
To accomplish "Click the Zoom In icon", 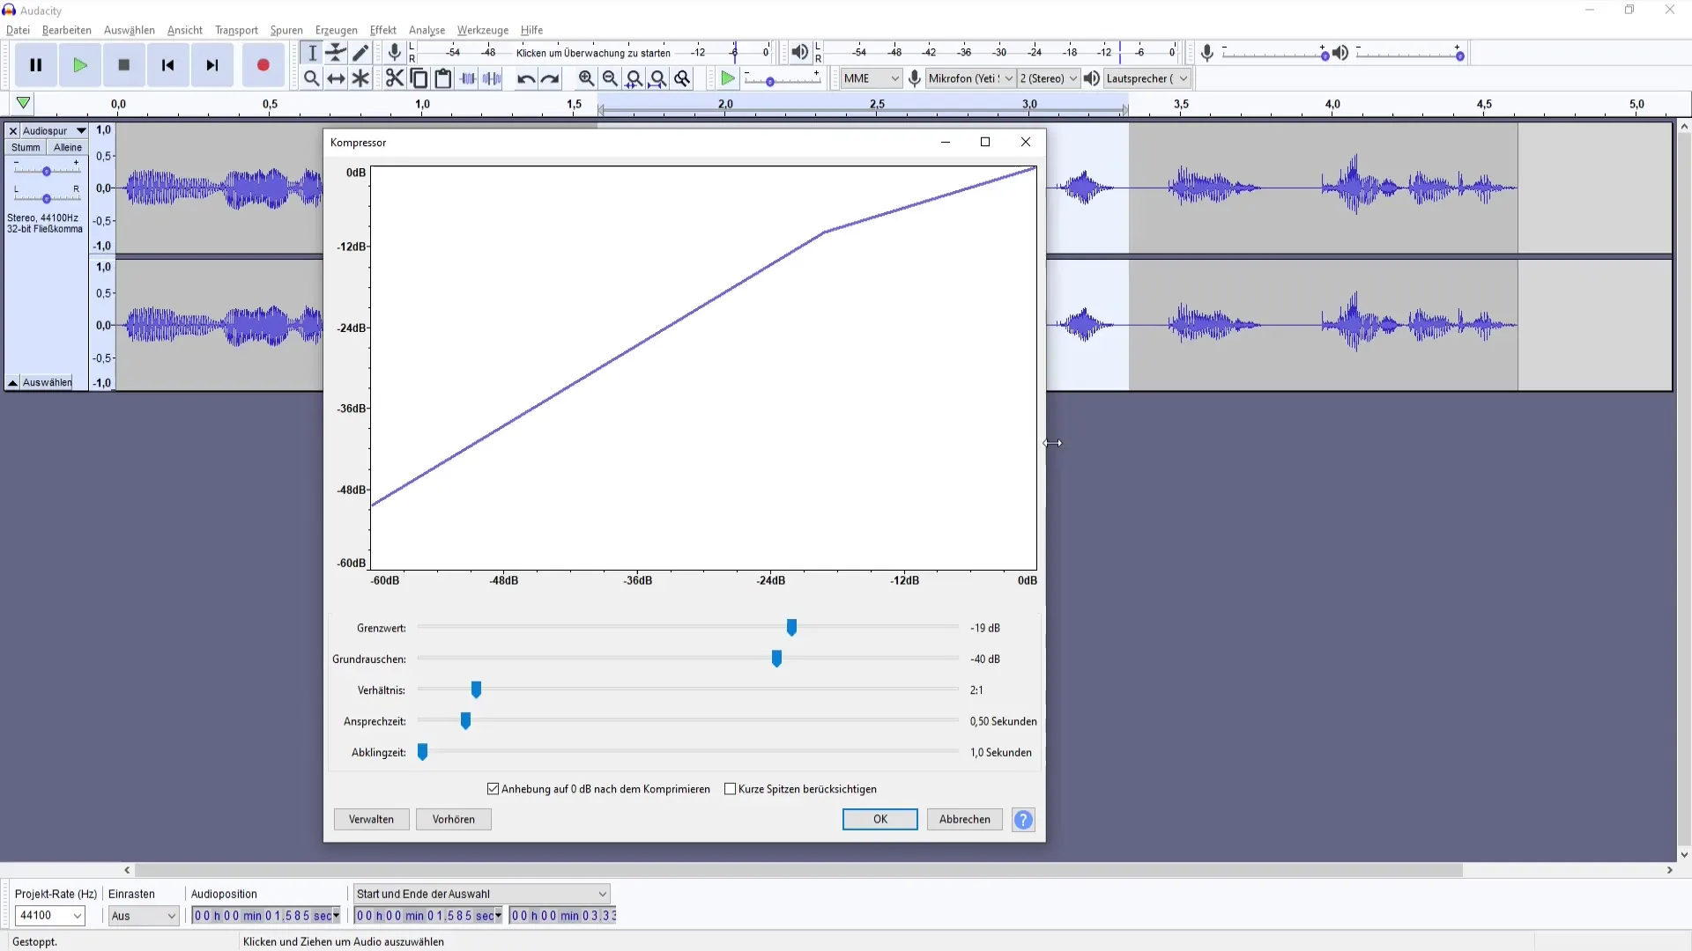I will click(x=586, y=78).
